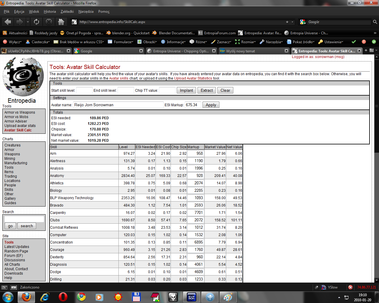Click the Back arrow navigation button
This screenshot has width=379, height=303.
tap(8, 22)
